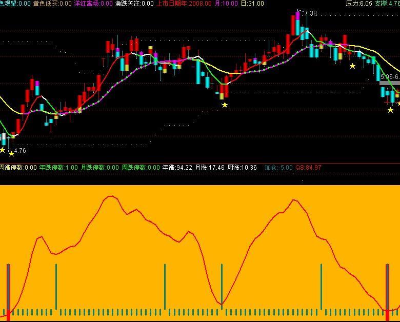The height and width of the screenshot is (322, 400).
Task: Click the gray price tag box labeled 5.96-6
Action: [x=390, y=83]
